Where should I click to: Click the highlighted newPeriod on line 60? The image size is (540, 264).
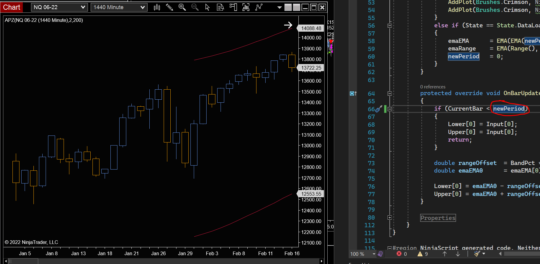464,57
